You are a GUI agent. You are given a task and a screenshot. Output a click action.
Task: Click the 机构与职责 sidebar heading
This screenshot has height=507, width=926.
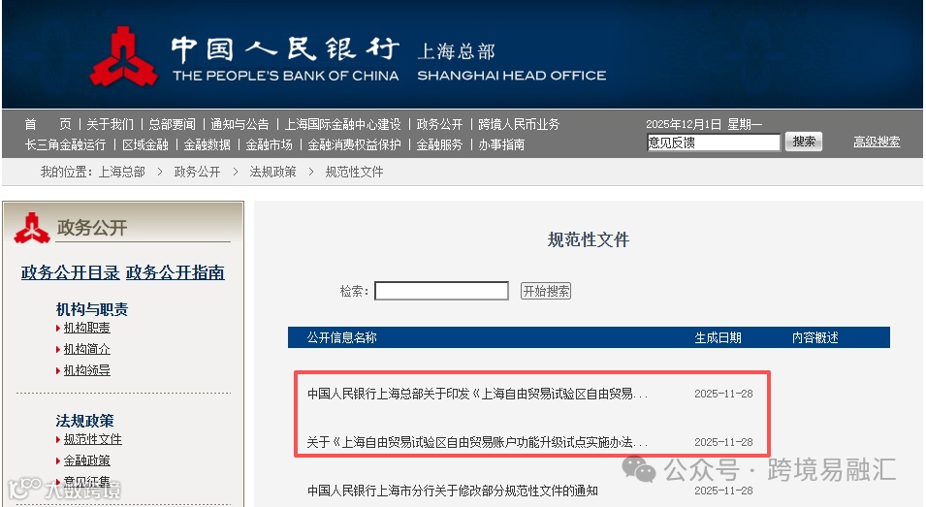(x=92, y=309)
